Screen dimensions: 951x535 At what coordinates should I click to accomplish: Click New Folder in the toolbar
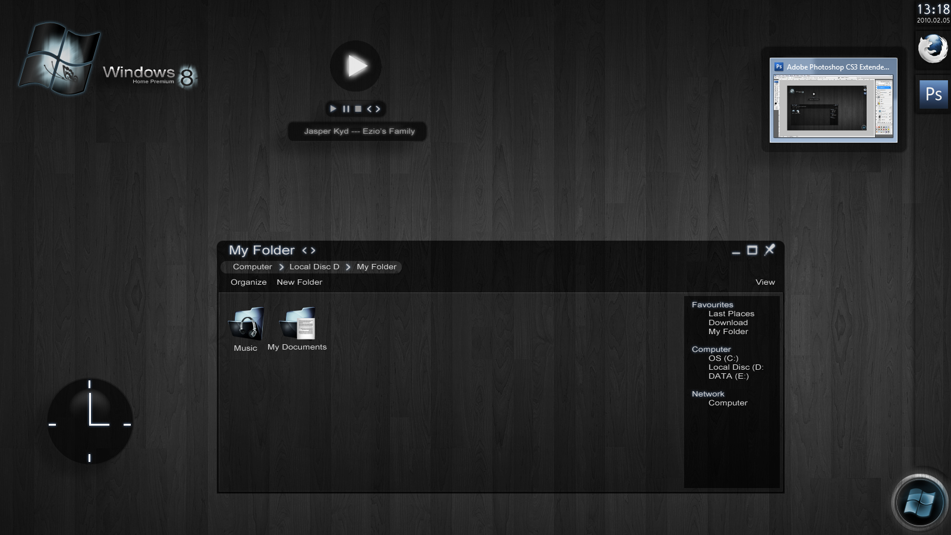click(x=300, y=282)
